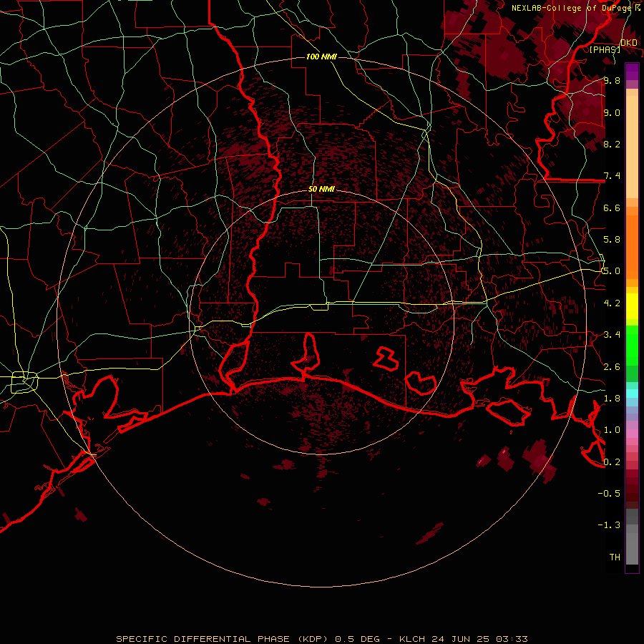This screenshot has width=644, height=644.
Task: Pick the peach swatch beside the 8.2 value
Action: point(632,147)
